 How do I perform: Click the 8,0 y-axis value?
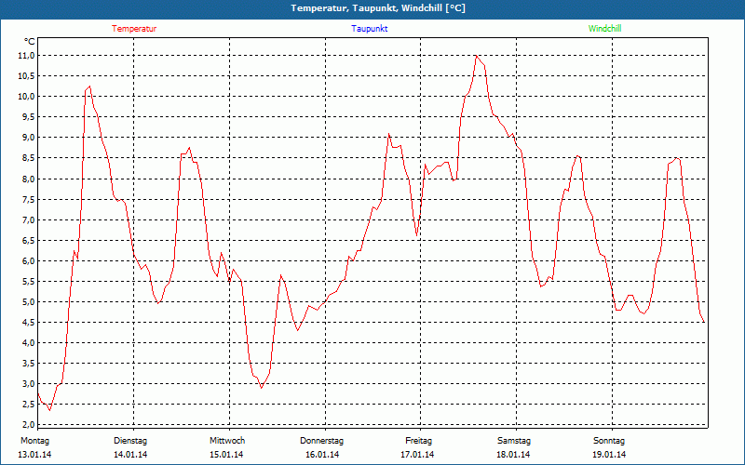[x=29, y=179]
